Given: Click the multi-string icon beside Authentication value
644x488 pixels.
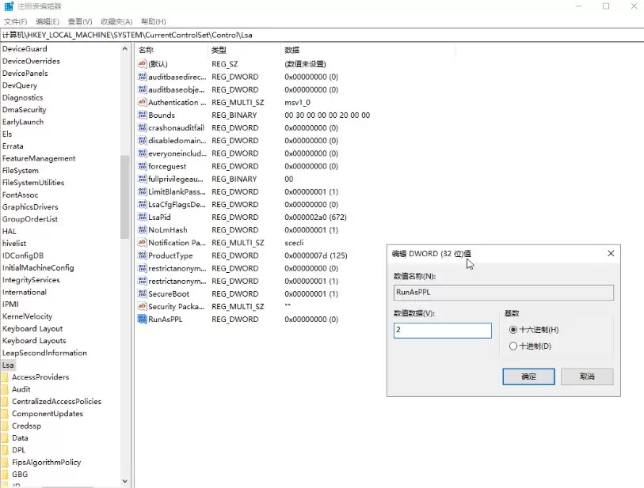Looking at the screenshot, I should (141, 102).
